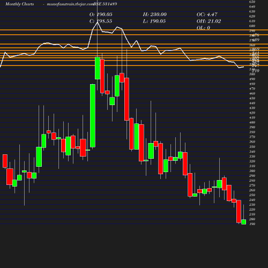The width and height of the screenshot is (268, 268).
Task: Click the 270 price axis label
Action: [x=252, y=185]
